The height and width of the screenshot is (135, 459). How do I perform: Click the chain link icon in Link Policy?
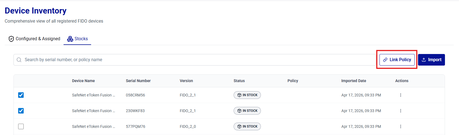[385, 60]
